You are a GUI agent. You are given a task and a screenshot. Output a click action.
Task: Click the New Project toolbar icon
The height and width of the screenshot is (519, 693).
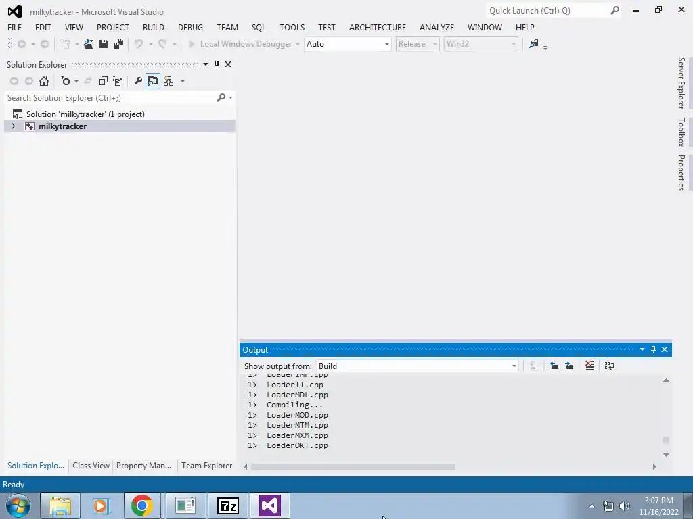point(66,44)
